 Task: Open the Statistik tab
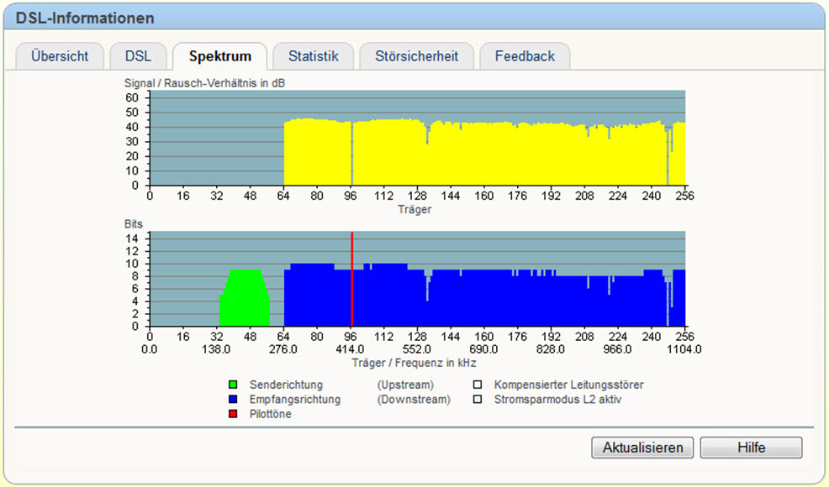(x=313, y=56)
